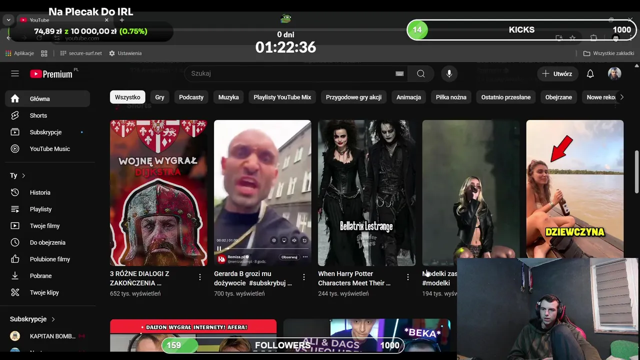Open title 'When Harry Potter Characters Meet Their'

click(x=354, y=278)
